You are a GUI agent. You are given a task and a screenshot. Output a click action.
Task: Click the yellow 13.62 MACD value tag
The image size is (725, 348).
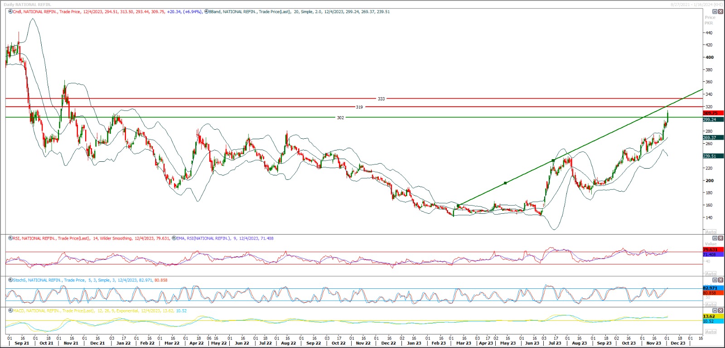pyautogui.click(x=713, y=316)
